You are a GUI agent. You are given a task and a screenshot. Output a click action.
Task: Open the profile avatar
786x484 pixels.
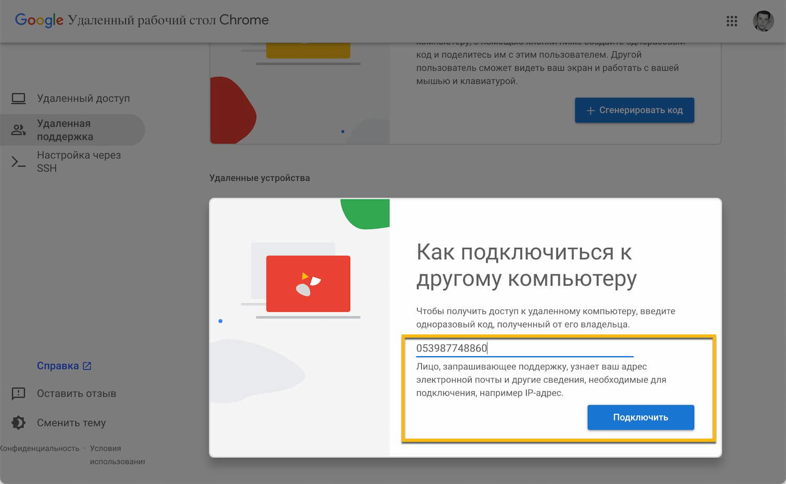[x=763, y=21]
